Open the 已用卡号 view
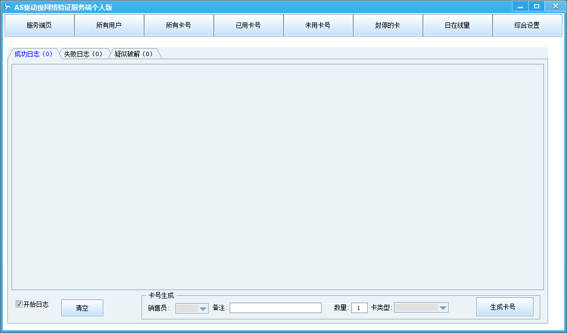 tap(248, 25)
